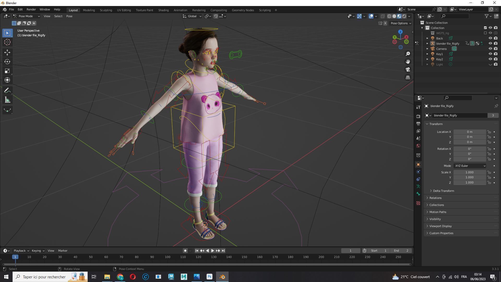Viewport: 501px width, 282px height.
Task: Expand the Delta Transform panel
Action: 443,191
